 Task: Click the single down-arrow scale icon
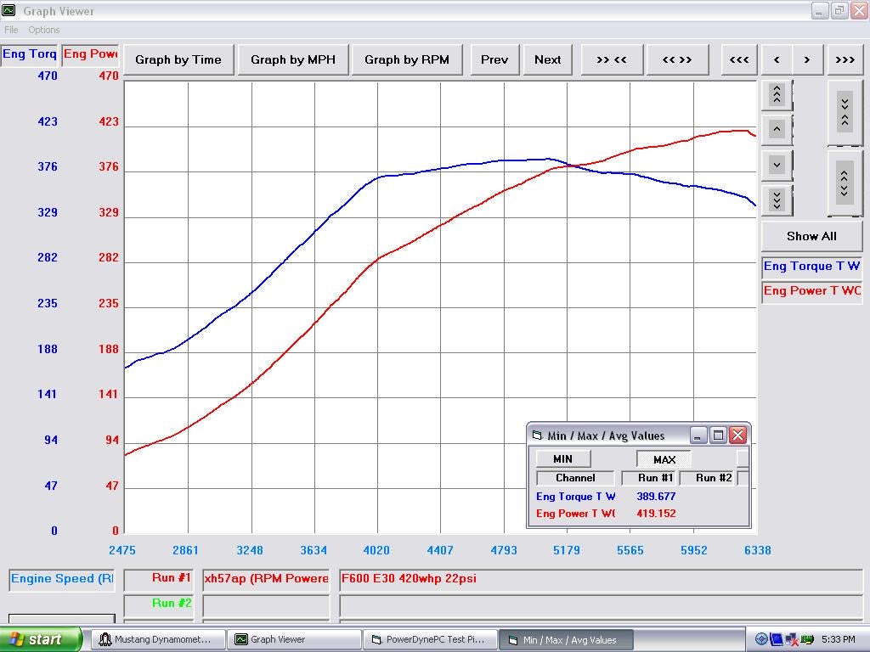[776, 164]
